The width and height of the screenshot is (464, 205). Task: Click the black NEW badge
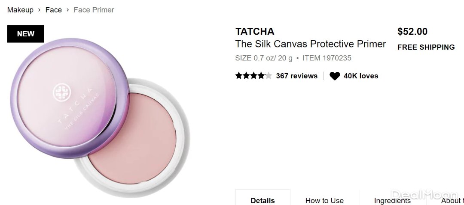coord(26,34)
